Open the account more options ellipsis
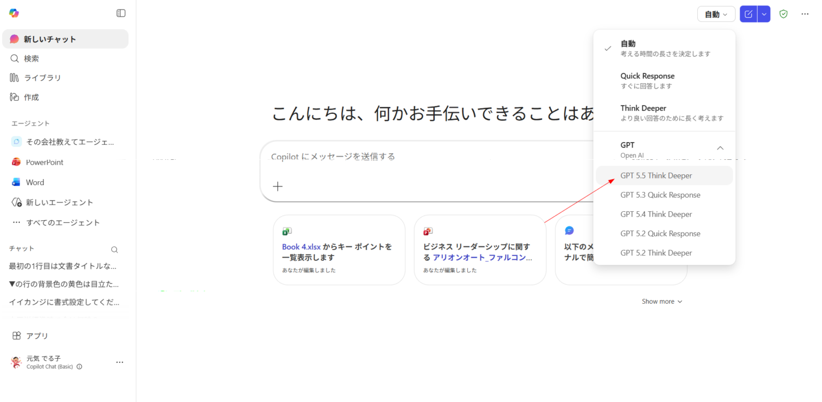 point(120,362)
